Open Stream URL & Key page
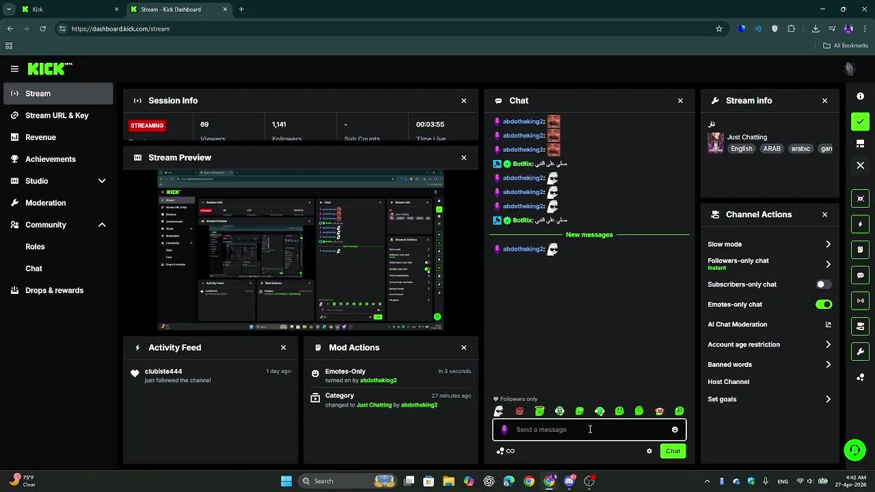The height and width of the screenshot is (492, 875). [58, 115]
